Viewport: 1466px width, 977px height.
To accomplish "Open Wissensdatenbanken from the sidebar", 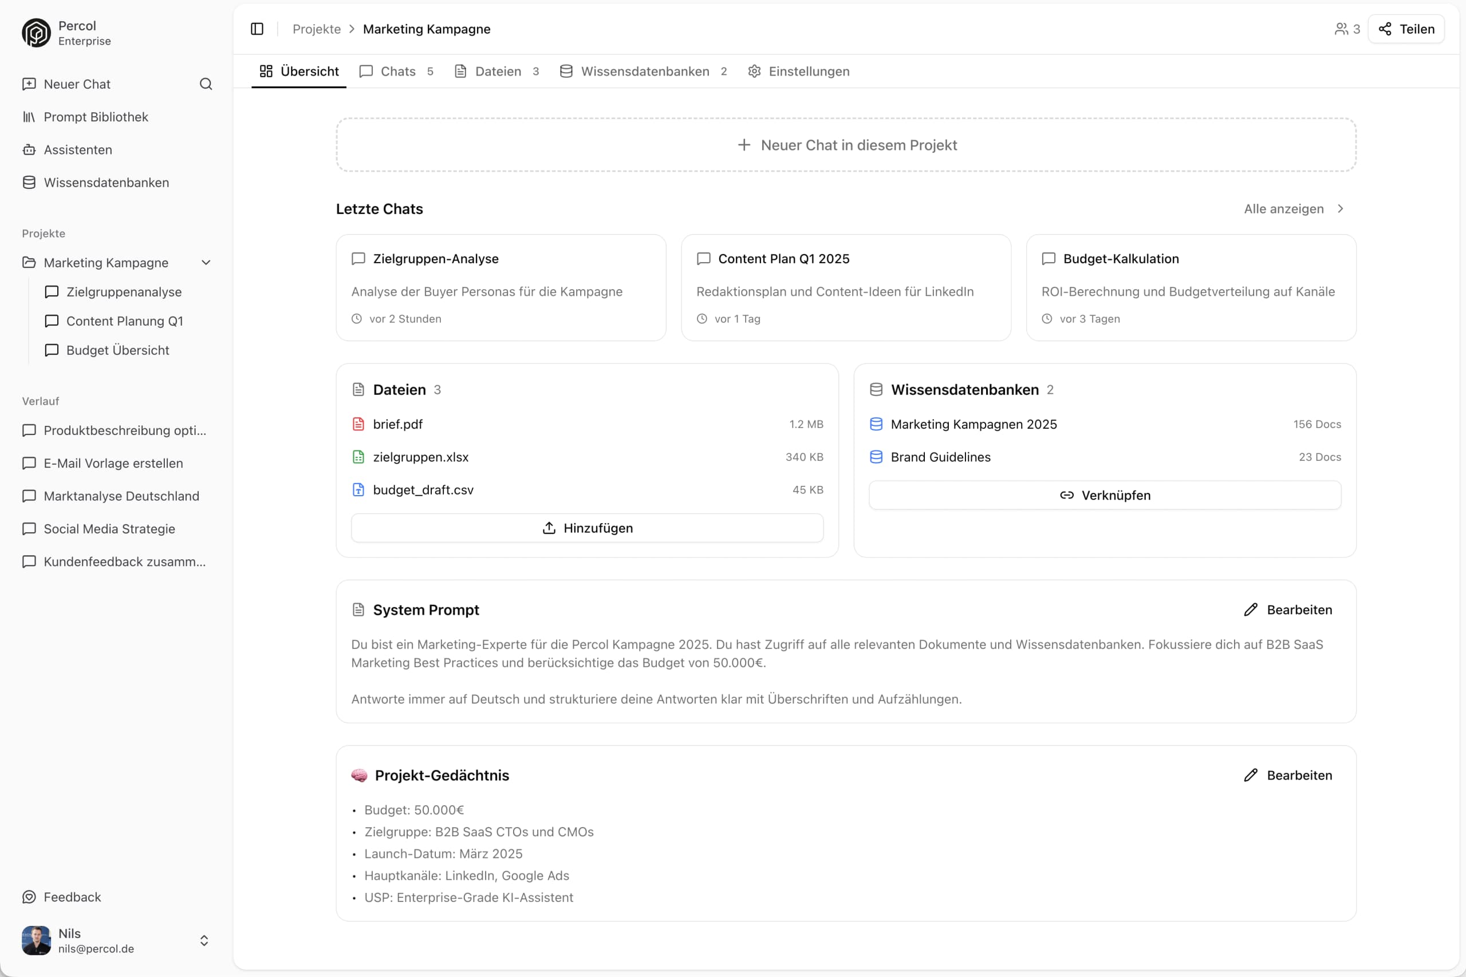I will 106,183.
